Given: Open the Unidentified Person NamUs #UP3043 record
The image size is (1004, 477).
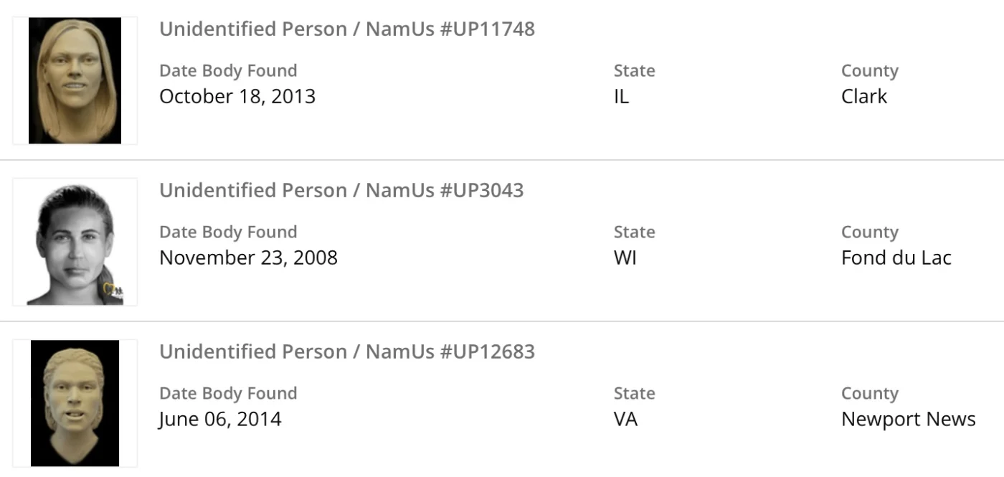Looking at the screenshot, I should [341, 191].
